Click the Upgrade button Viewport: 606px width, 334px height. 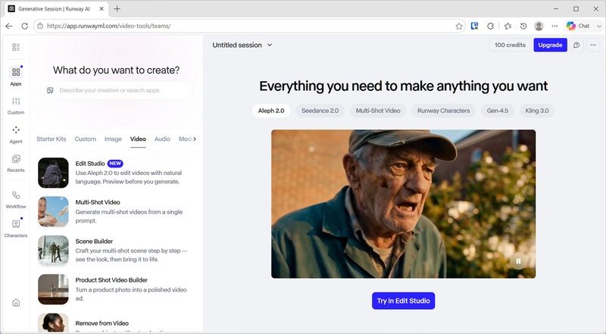[551, 45]
